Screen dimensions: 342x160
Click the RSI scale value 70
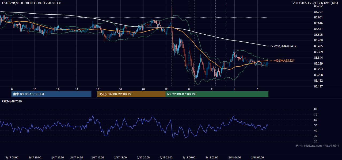coord(316,114)
